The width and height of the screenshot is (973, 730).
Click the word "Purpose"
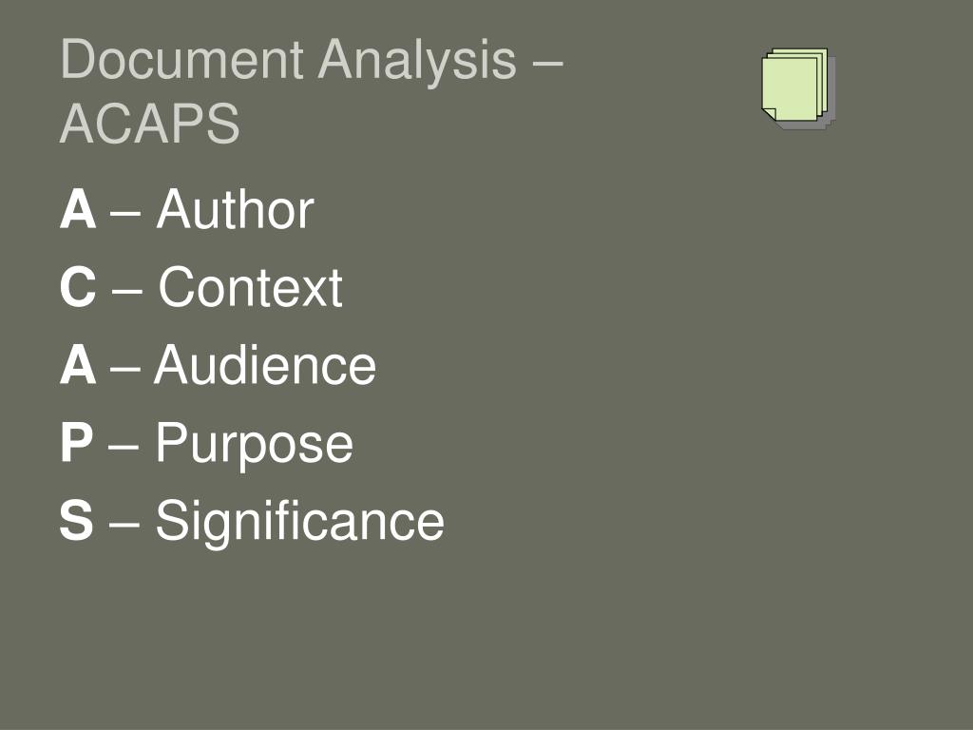(255, 444)
